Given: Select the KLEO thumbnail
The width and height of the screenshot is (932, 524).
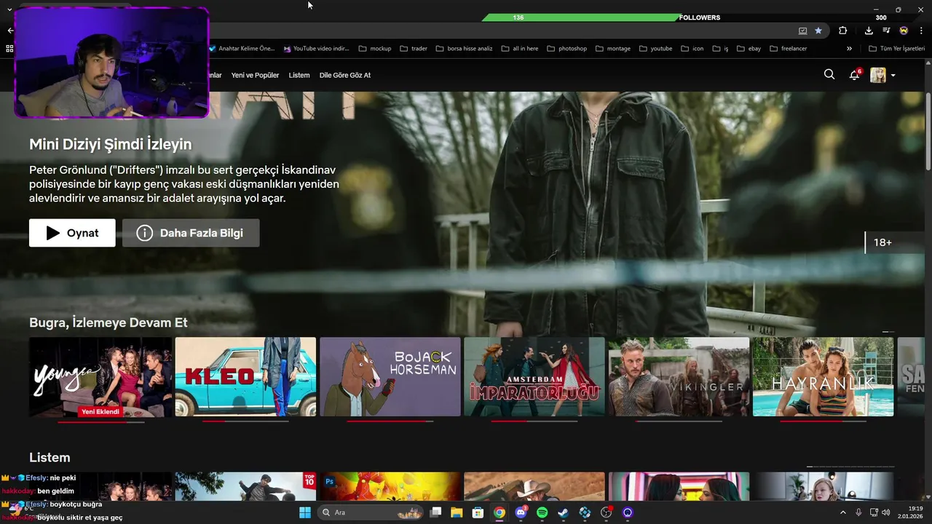Looking at the screenshot, I should click(x=245, y=376).
